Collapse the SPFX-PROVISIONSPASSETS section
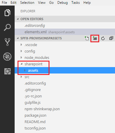The width and height of the screenshot is (115, 133). click(x=18, y=38)
